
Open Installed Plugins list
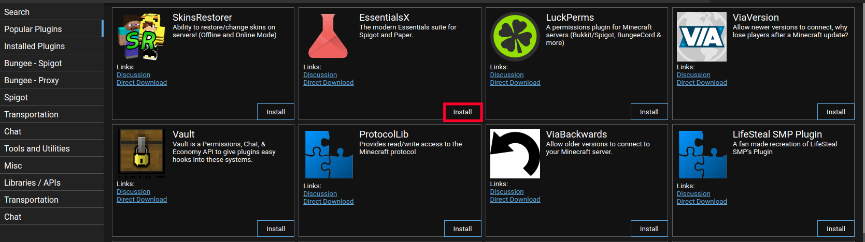[x=52, y=46]
